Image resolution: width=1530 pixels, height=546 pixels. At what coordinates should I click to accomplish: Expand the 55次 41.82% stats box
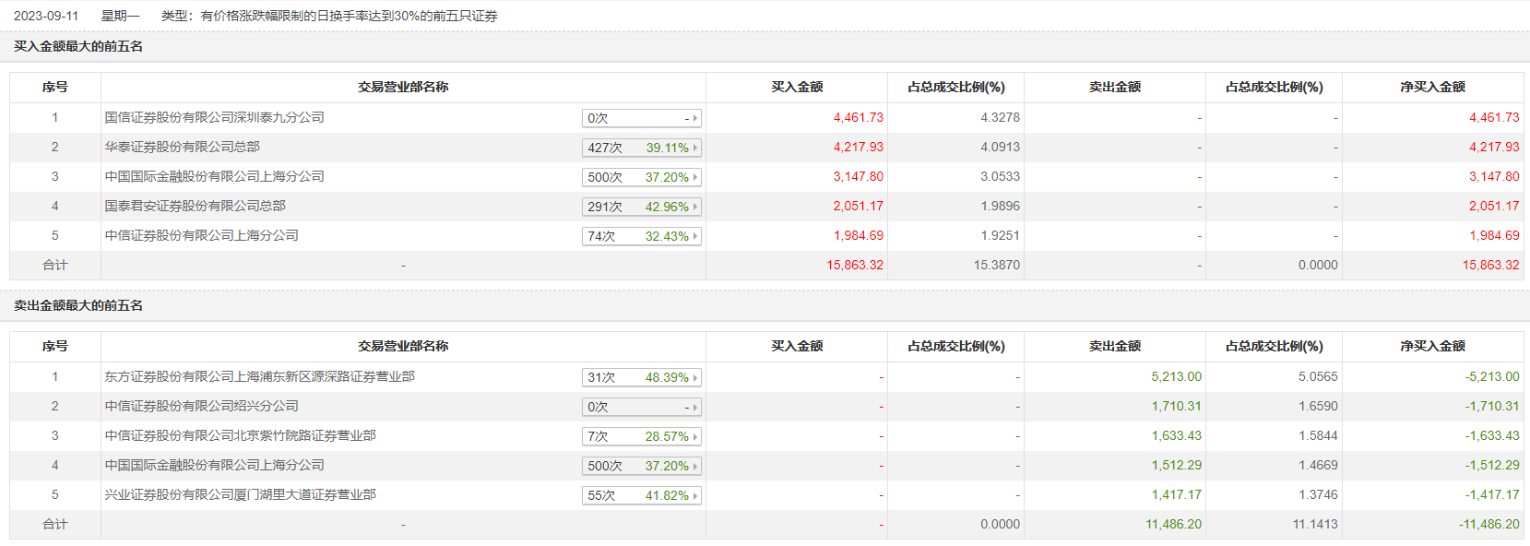click(x=642, y=495)
